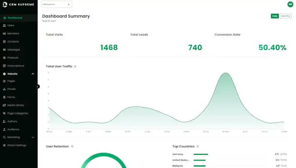The height and width of the screenshot is (168, 296).
Task: Click the Marketing magnifier icon
Action: click(x=4, y=137)
